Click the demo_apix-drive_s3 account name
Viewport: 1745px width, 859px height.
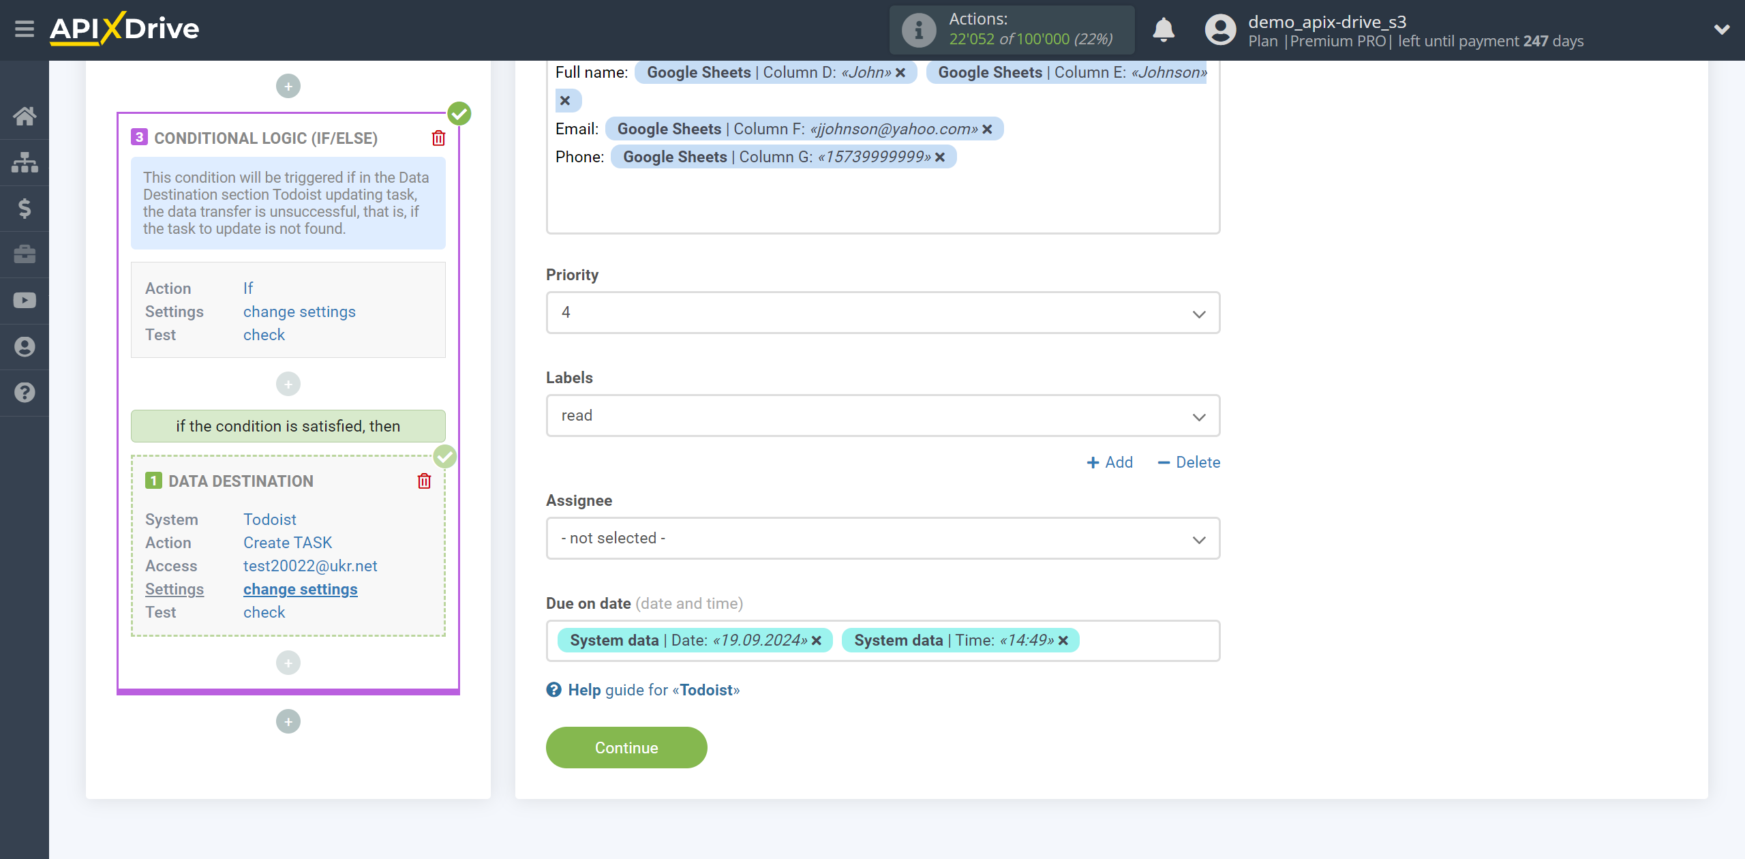pyautogui.click(x=1327, y=22)
